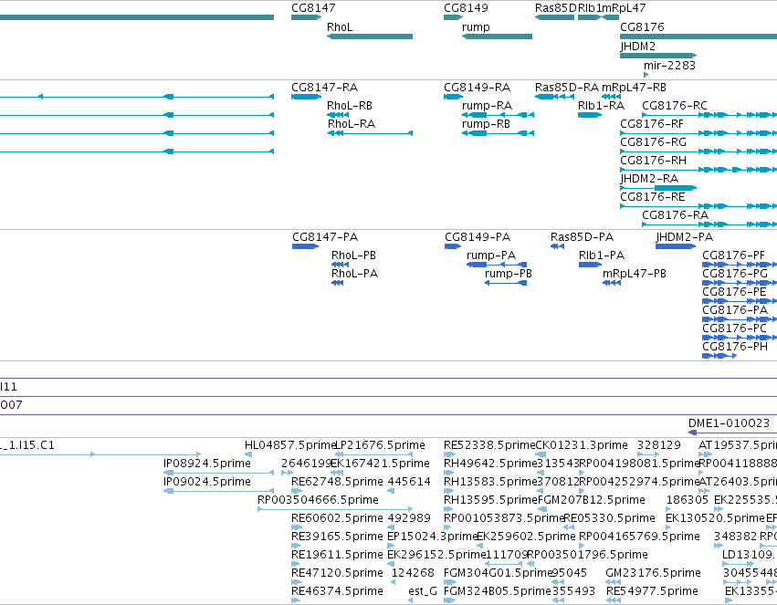Click the RE19611.5prime EST label
This screenshot has width=777, height=605.
(x=338, y=555)
